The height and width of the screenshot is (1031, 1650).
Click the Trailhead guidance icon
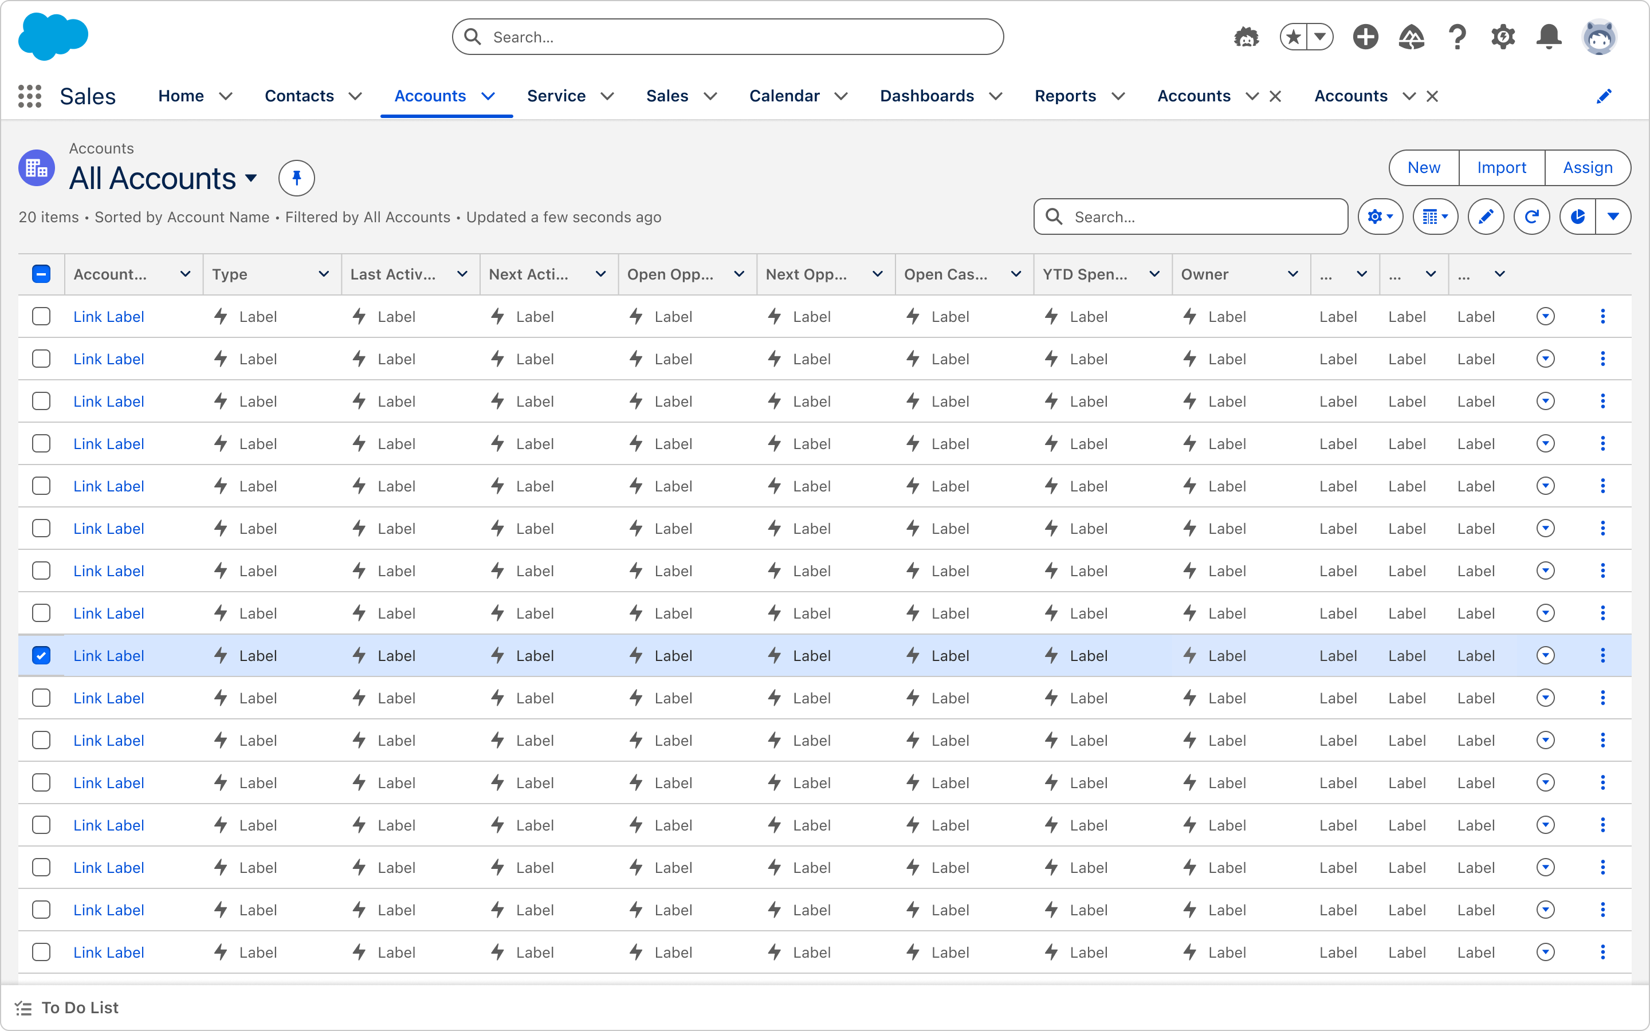pos(1411,37)
